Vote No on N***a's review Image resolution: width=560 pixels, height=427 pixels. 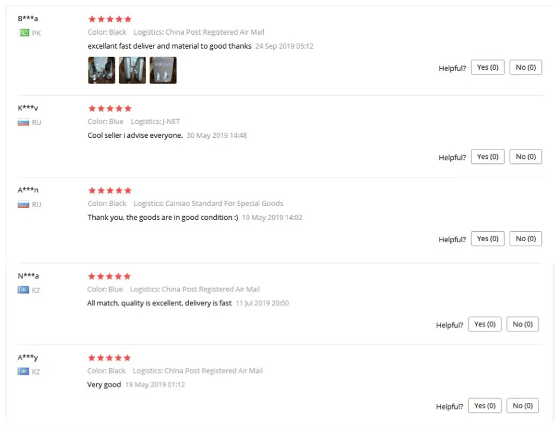click(522, 324)
